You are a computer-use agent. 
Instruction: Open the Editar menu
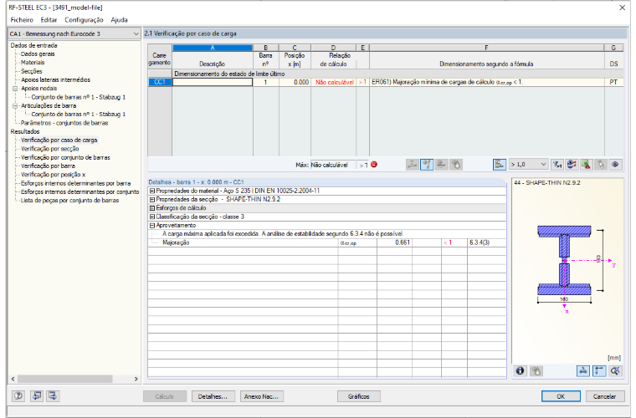pyautogui.click(x=49, y=19)
